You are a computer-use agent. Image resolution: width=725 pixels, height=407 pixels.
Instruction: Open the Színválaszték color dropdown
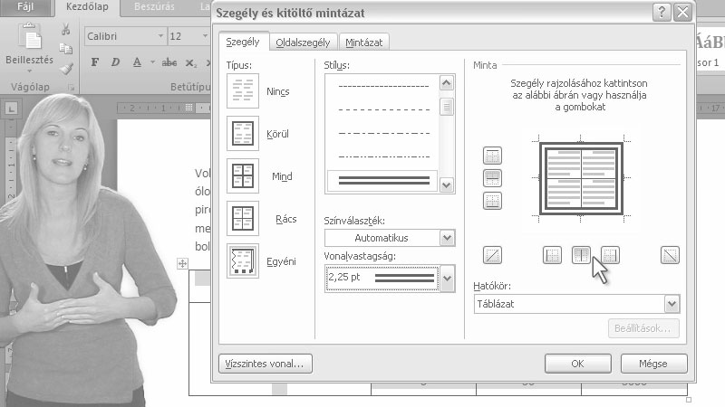[x=446, y=238]
